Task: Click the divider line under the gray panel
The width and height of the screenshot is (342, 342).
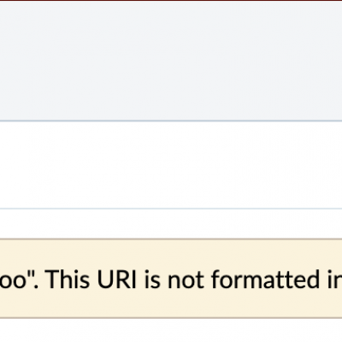Action: point(171,121)
